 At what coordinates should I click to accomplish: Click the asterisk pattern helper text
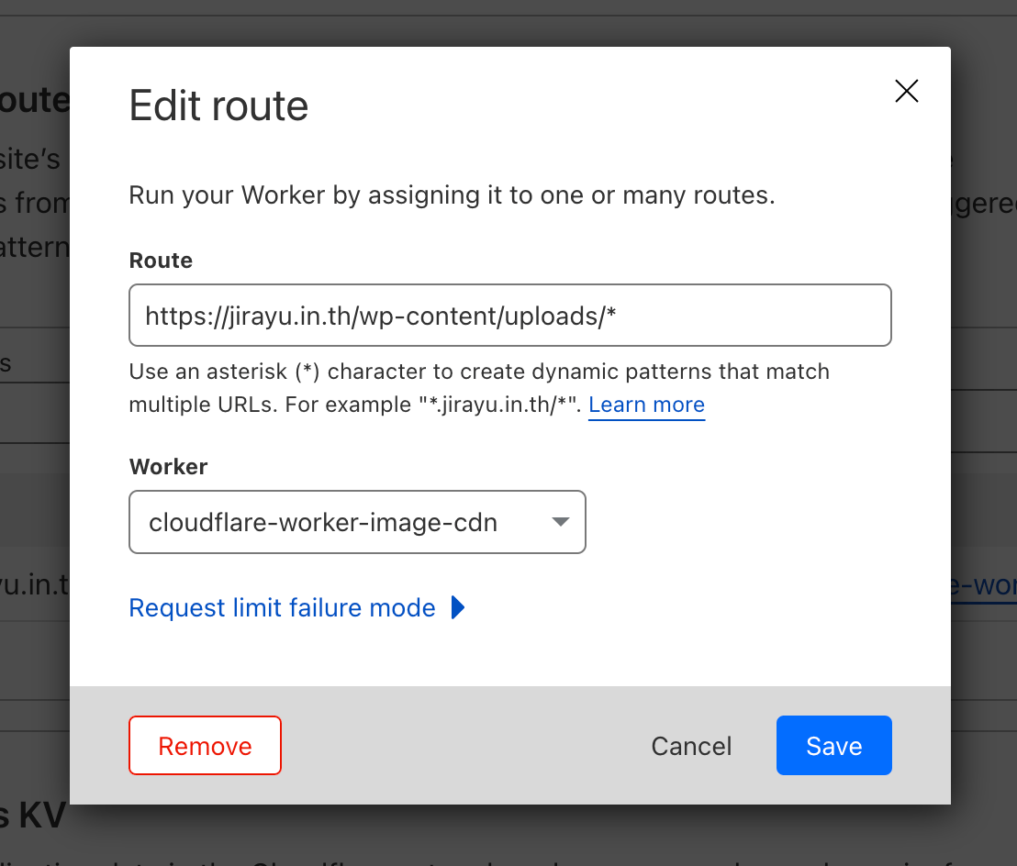point(477,372)
